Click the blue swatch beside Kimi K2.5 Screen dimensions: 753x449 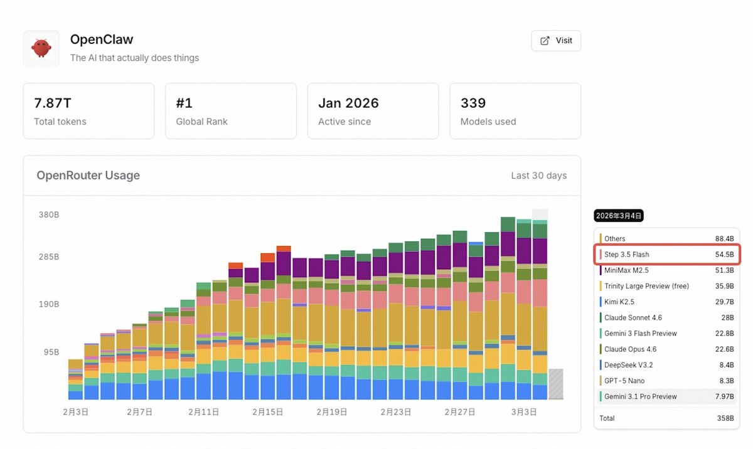pyautogui.click(x=601, y=302)
